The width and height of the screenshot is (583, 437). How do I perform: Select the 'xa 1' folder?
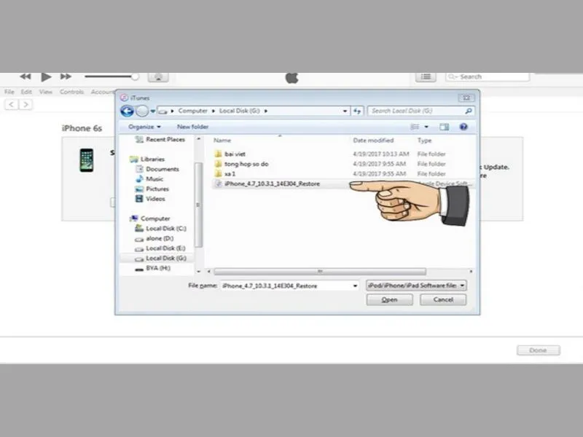(x=225, y=174)
